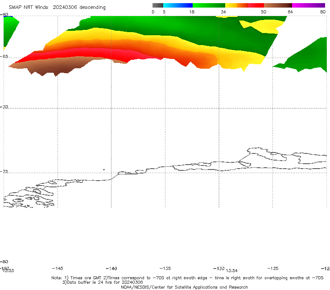Viewport: 330px width, 290px height.
Task: Click the color bar label '34'
Action: click(x=223, y=12)
